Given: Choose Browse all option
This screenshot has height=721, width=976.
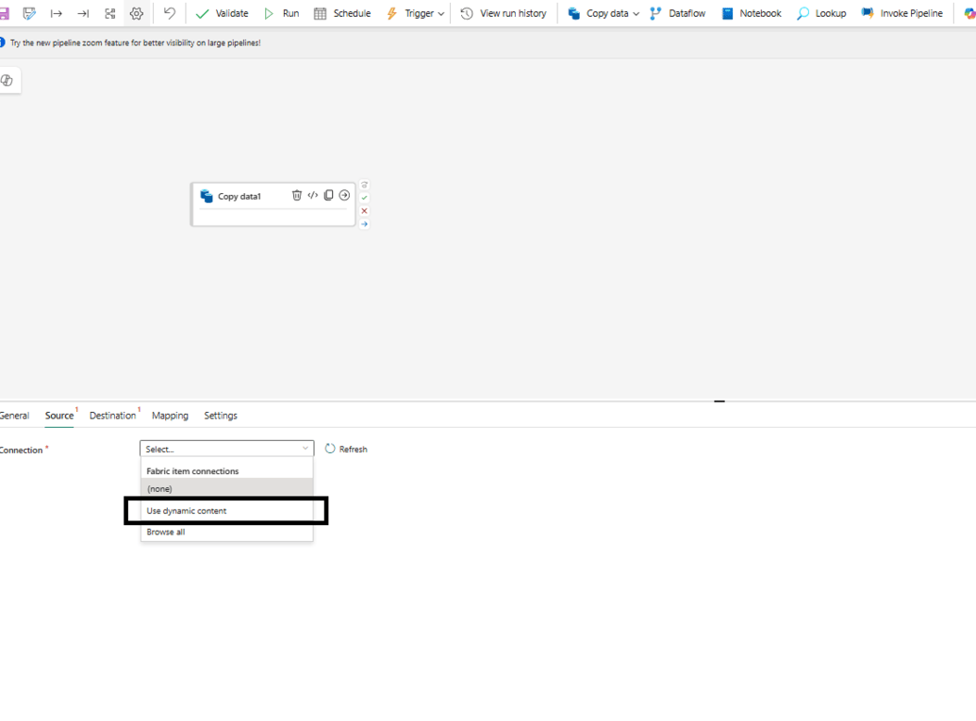Looking at the screenshot, I should tap(226, 532).
